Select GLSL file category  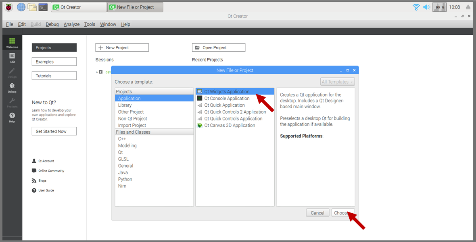coord(154,159)
